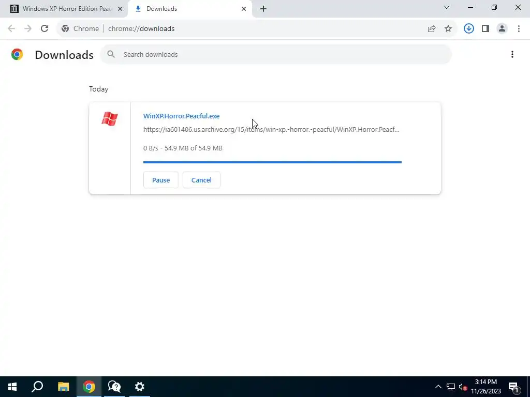
Task: Click the Chrome taskbar icon
Action: 89,387
